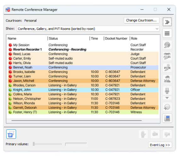Screen dimensions: 178x157
Task: Click the move participant to conference icon
Action: tap(167, 45)
